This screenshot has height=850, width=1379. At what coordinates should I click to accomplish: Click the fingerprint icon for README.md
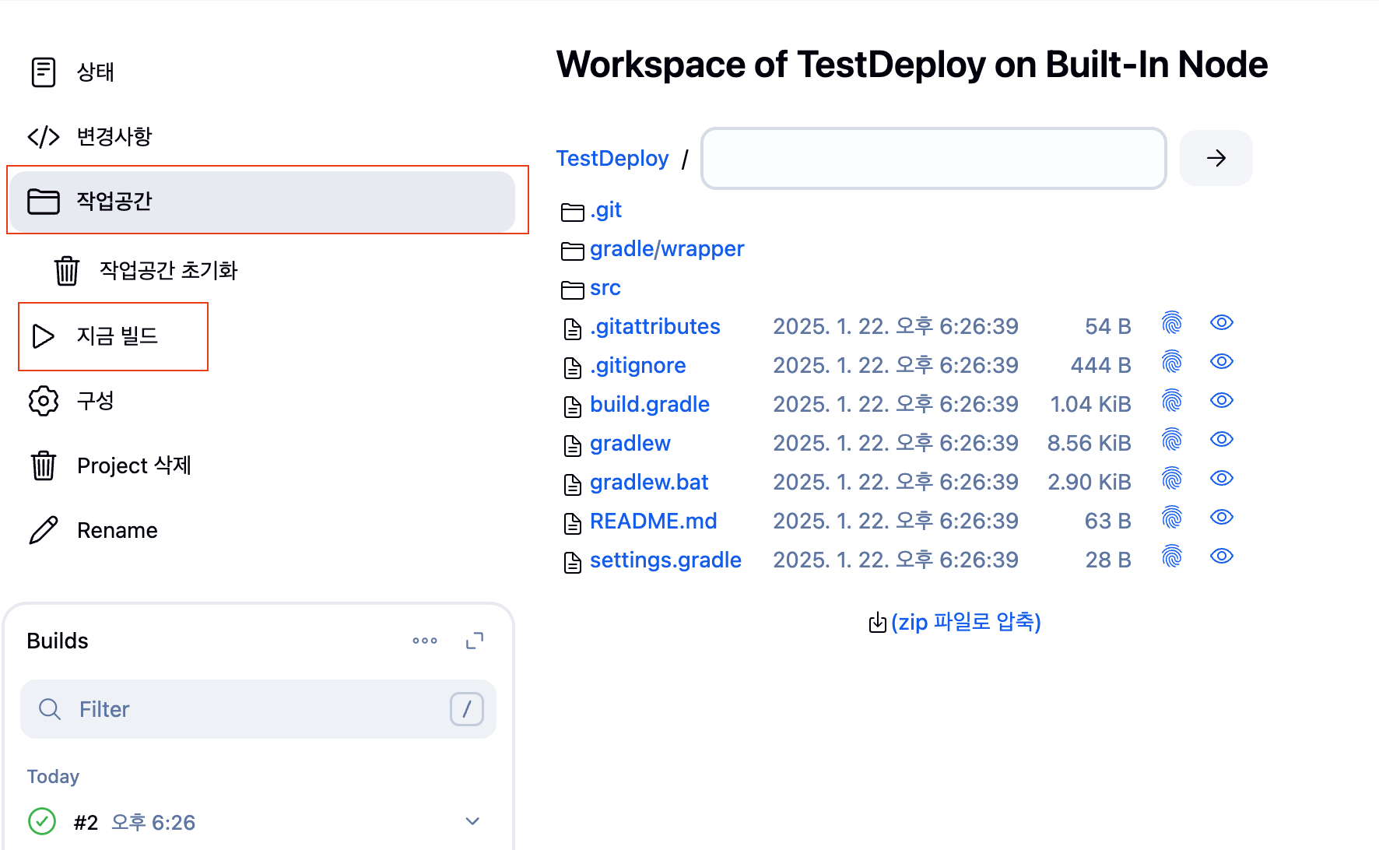[x=1171, y=518]
